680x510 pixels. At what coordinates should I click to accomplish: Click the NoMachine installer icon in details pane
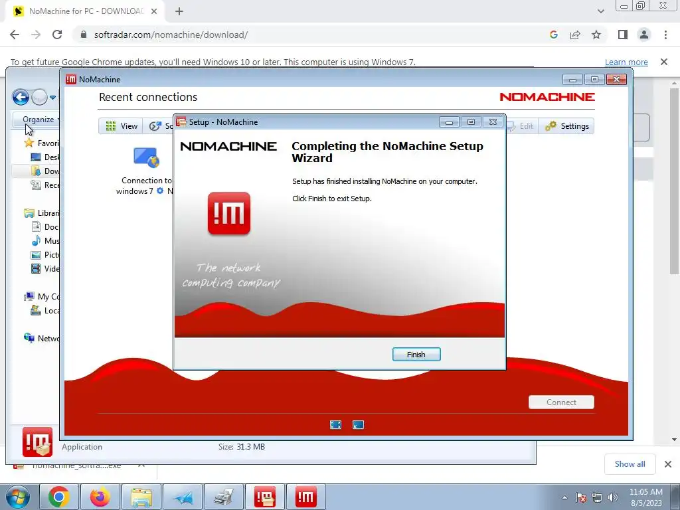click(x=37, y=442)
